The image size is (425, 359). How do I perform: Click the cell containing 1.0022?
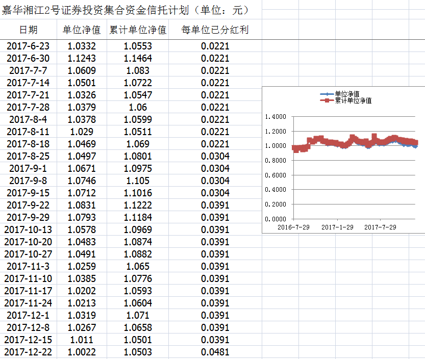tap(82, 352)
